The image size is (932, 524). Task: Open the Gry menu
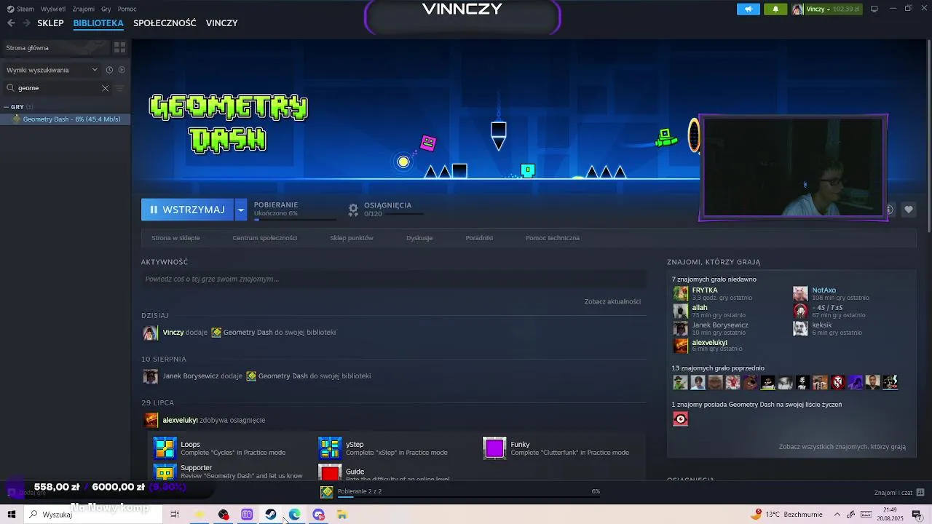(106, 9)
